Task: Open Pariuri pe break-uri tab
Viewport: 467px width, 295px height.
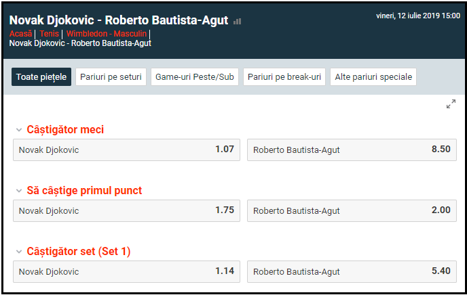Action: (284, 77)
